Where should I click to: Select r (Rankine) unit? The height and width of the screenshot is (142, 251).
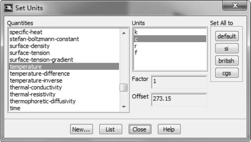pyautogui.click(x=136, y=46)
